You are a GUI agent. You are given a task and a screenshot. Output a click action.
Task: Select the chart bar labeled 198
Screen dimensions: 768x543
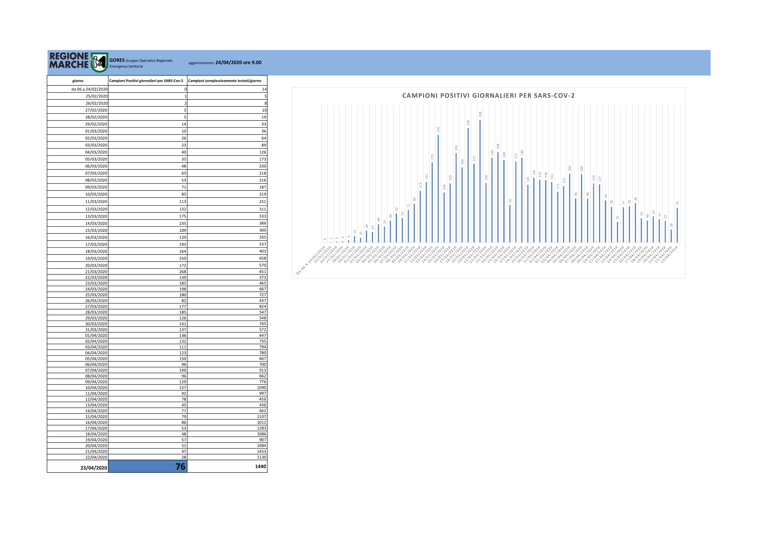pyautogui.click(x=498, y=197)
